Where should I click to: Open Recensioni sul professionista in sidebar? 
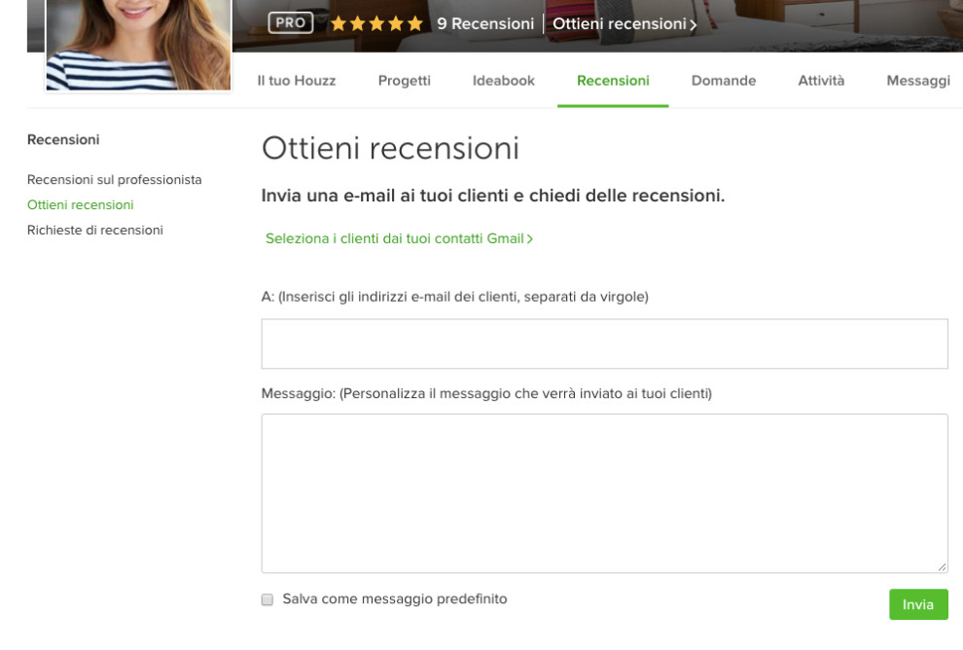115,180
